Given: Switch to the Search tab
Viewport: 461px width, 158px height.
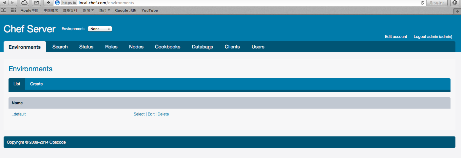Looking at the screenshot, I should pyautogui.click(x=60, y=47).
